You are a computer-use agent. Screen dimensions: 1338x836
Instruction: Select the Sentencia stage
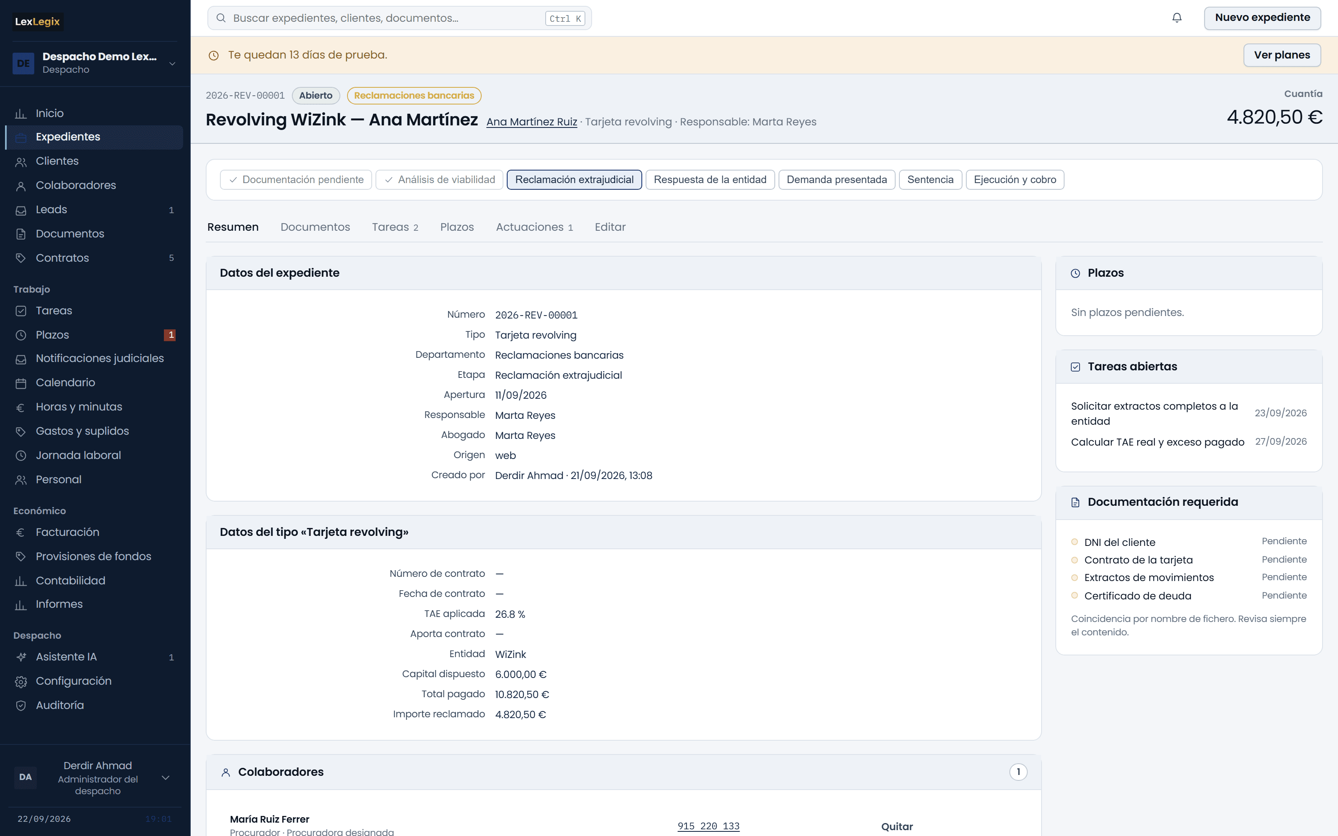930,180
